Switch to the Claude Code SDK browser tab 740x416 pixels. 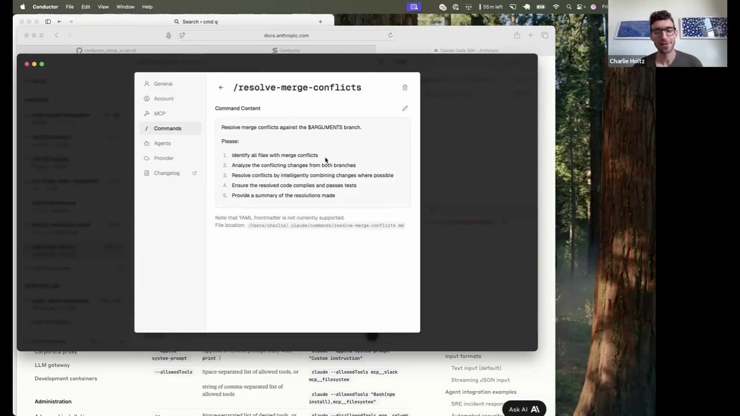(465, 50)
